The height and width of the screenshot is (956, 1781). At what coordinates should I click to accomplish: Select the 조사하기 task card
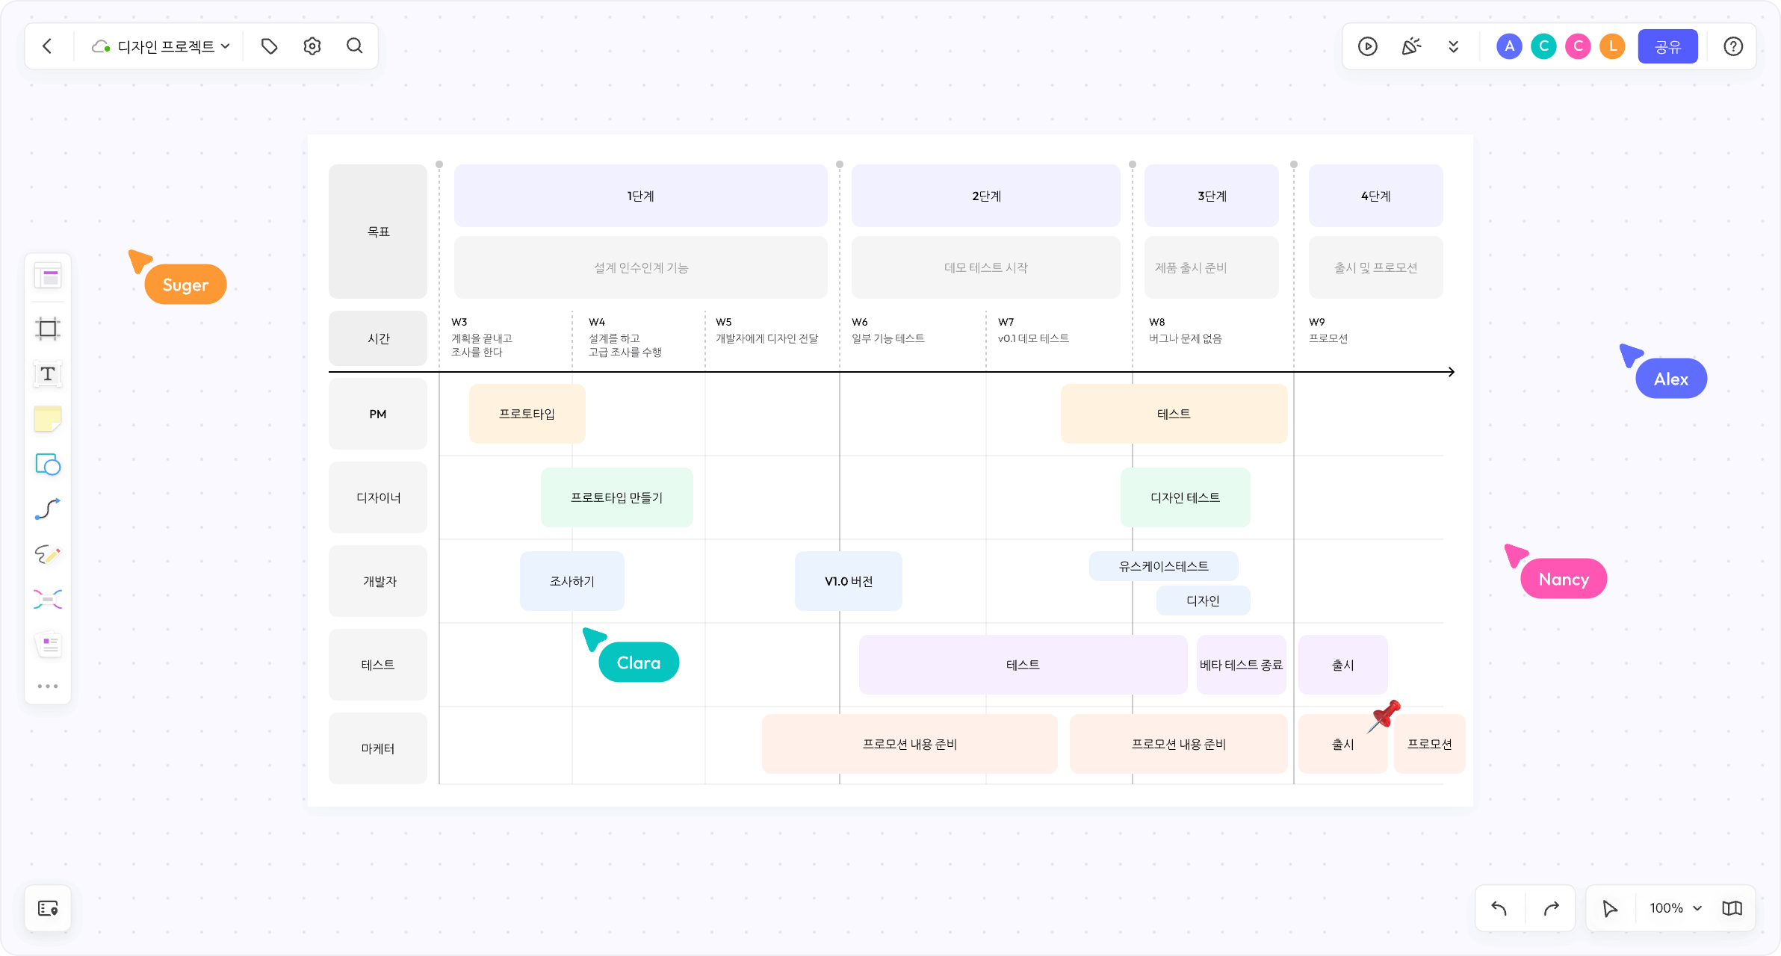pyautogui.click(x=572, y=581)
